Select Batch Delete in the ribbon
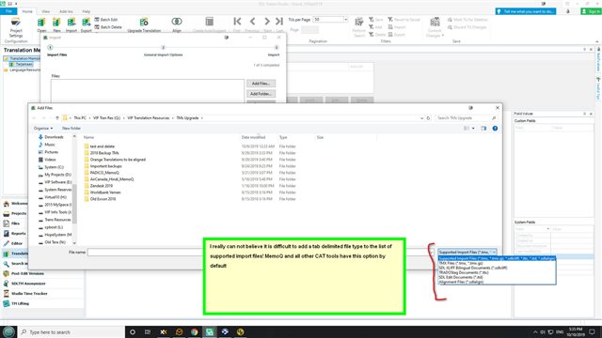602x338 pixels. pyautogui.click(x=108, y=27)
